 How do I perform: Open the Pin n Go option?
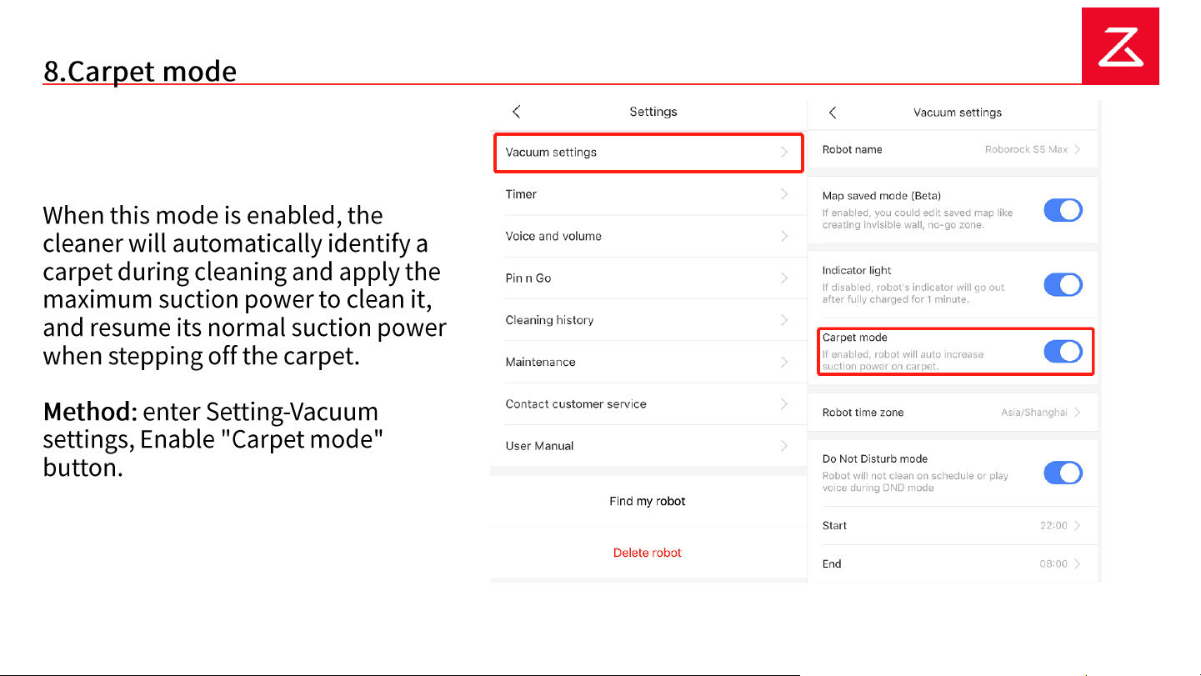point(648,278)
